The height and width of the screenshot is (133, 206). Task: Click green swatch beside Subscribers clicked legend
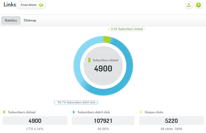[4, 112]
